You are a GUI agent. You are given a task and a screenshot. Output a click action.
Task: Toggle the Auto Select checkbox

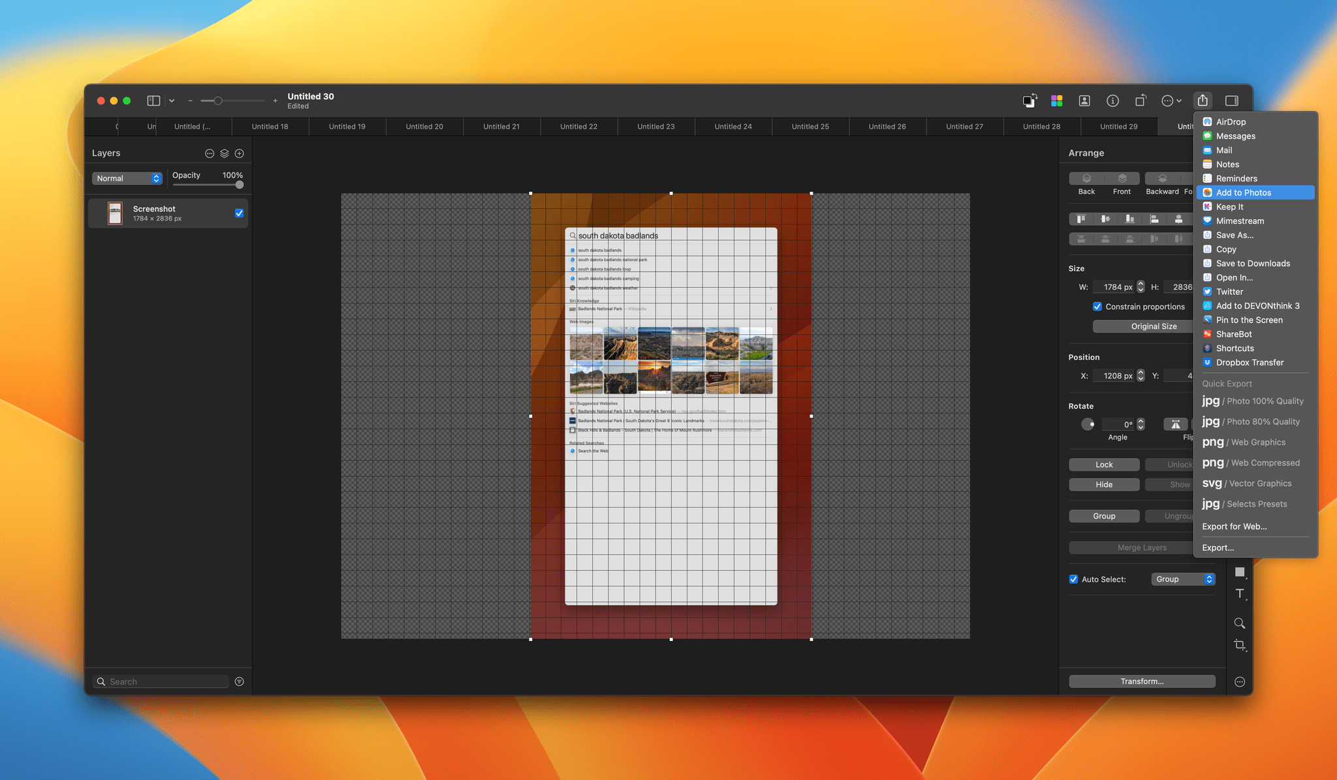[x=1073, y=580]
